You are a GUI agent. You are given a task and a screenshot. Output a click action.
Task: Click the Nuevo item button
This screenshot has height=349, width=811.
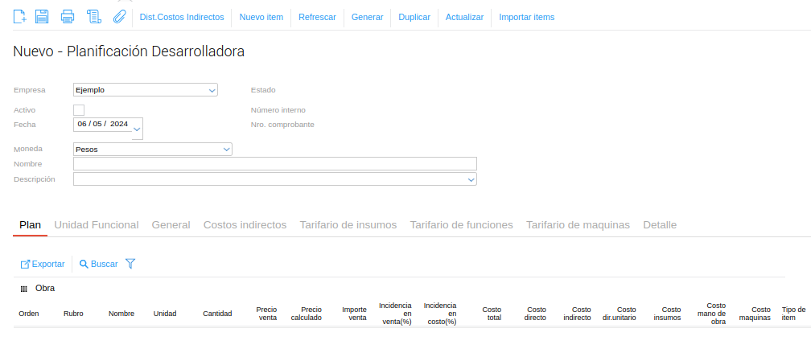point(261,17)
